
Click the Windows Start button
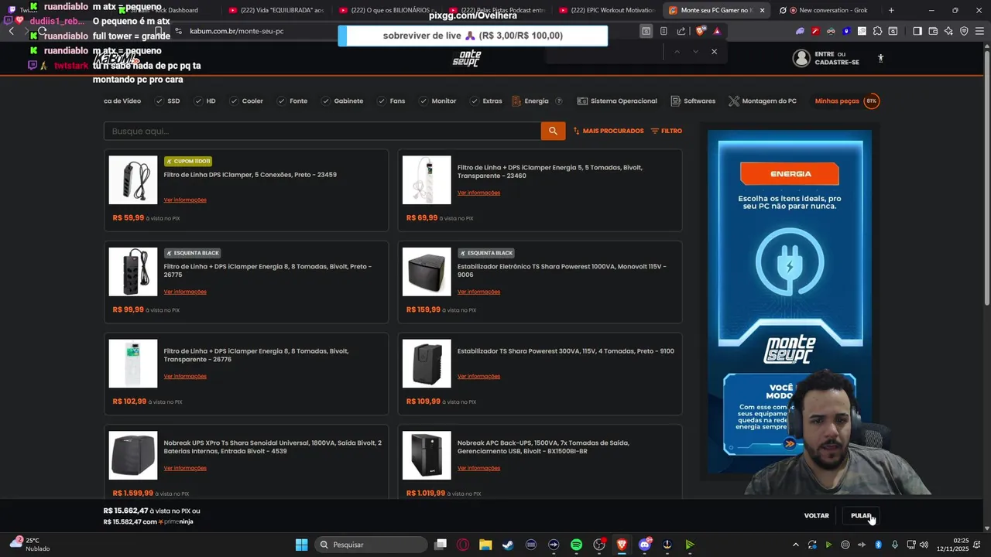301,545
